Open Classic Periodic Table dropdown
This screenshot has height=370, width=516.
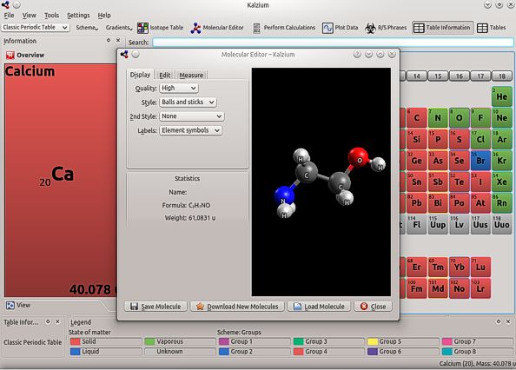coord(36,28)
